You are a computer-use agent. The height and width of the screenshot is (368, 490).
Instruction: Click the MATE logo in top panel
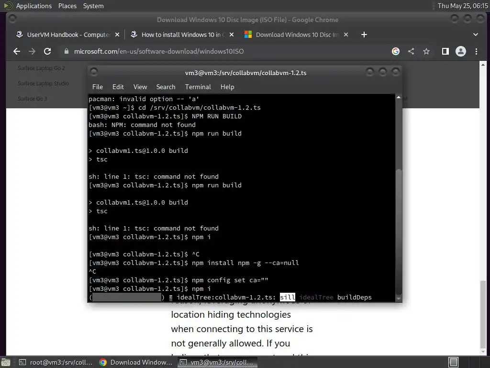coord(8,6)
